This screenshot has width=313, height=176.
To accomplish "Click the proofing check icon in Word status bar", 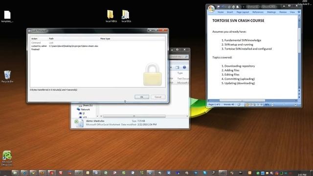I will click(x=239, y=104).
